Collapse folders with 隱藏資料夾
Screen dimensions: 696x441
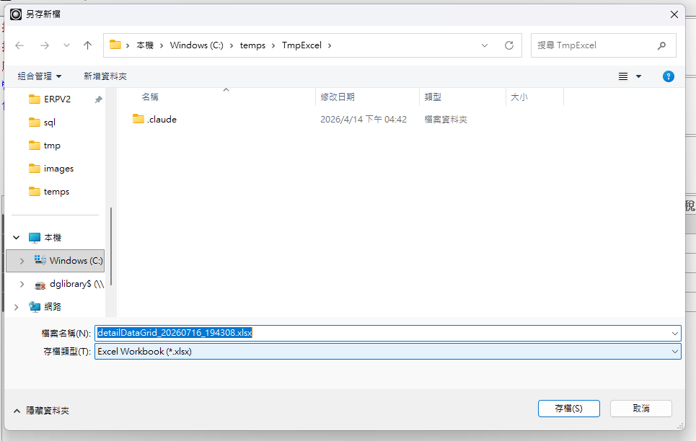[x=41, y=411]
